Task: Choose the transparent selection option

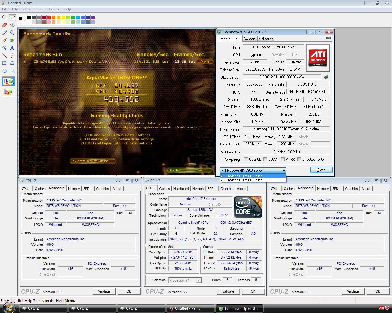Action: 8,91
